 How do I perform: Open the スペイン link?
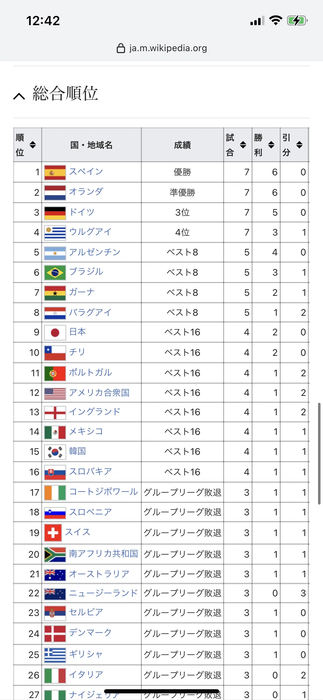point(86,171)
